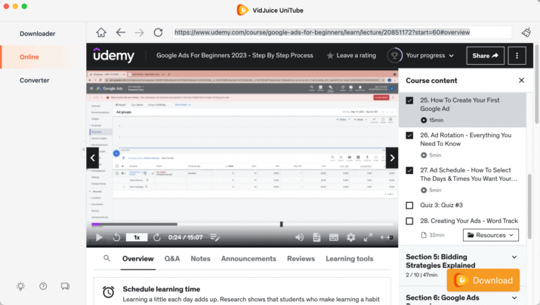Image resolution: width=540 pixels, height=305 pixels.
Task: Toggle captions icon in video controls
Action: [334, 237]
